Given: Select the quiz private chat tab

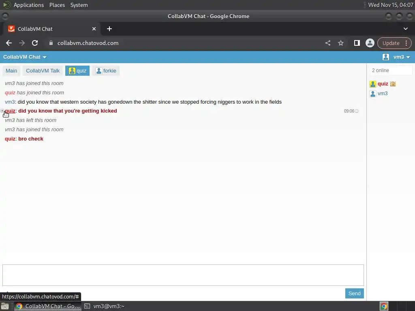Looking at the screenshot, I should click(x=77, y=70).
